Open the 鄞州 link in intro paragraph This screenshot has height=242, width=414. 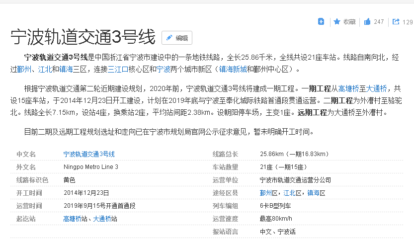click(x=24, y=70)
